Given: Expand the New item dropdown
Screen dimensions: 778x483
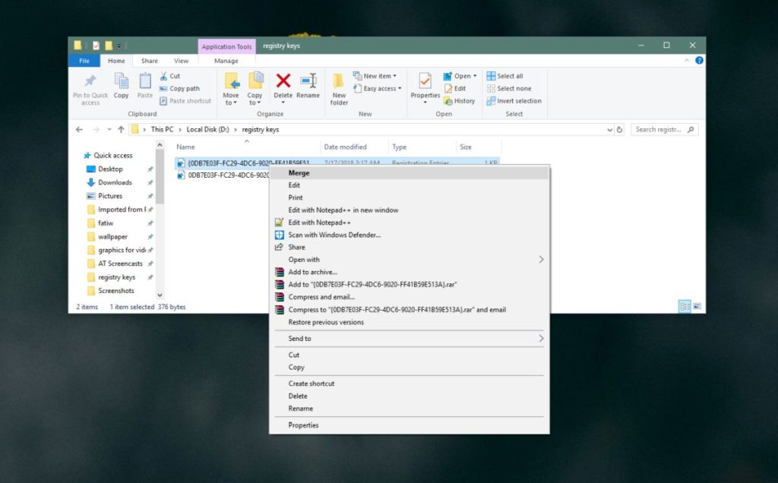Looking at the screenshot, I should 378,75.
